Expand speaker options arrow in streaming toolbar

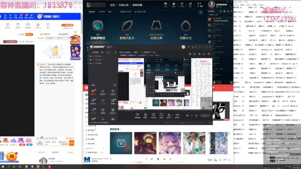tap(180, 115)
